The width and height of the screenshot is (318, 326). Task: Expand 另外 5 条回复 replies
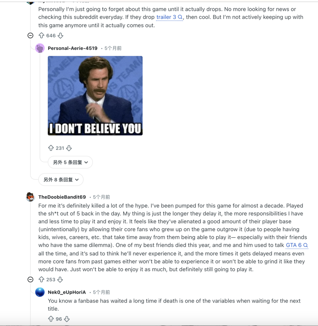pyautogui.click(x=70, y=162)
